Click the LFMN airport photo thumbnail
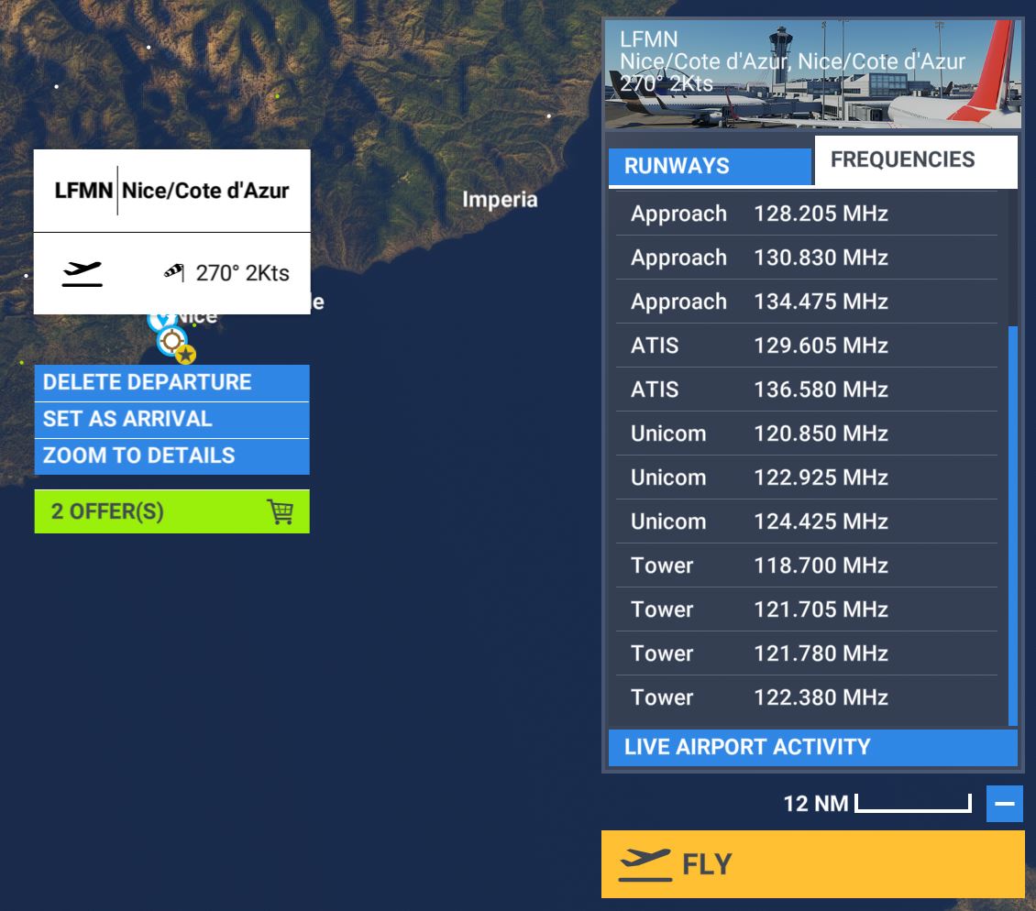1036x911 pixels. click(812, 73)
